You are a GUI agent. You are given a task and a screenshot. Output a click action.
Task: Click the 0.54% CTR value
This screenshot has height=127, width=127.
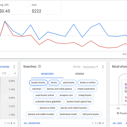coord(12,81)
